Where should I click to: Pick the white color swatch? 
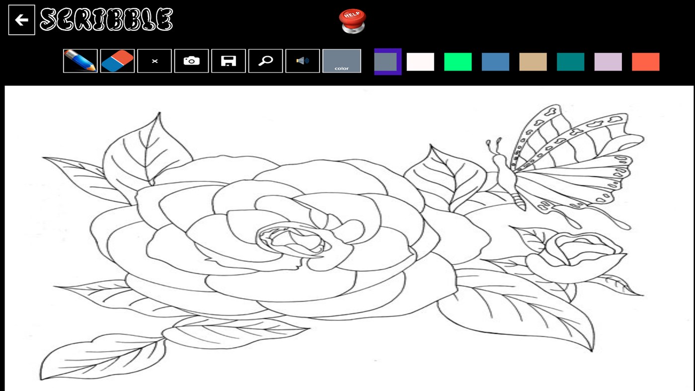[x=420, y=62]
